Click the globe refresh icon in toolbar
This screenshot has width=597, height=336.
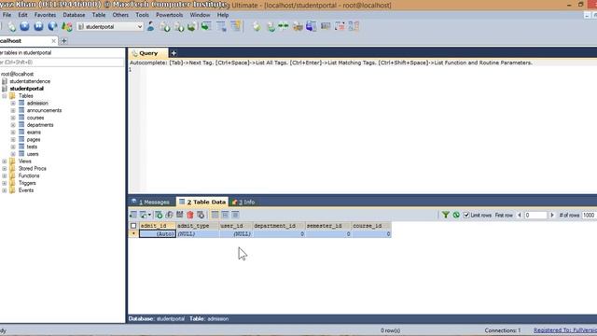(52, 26)
